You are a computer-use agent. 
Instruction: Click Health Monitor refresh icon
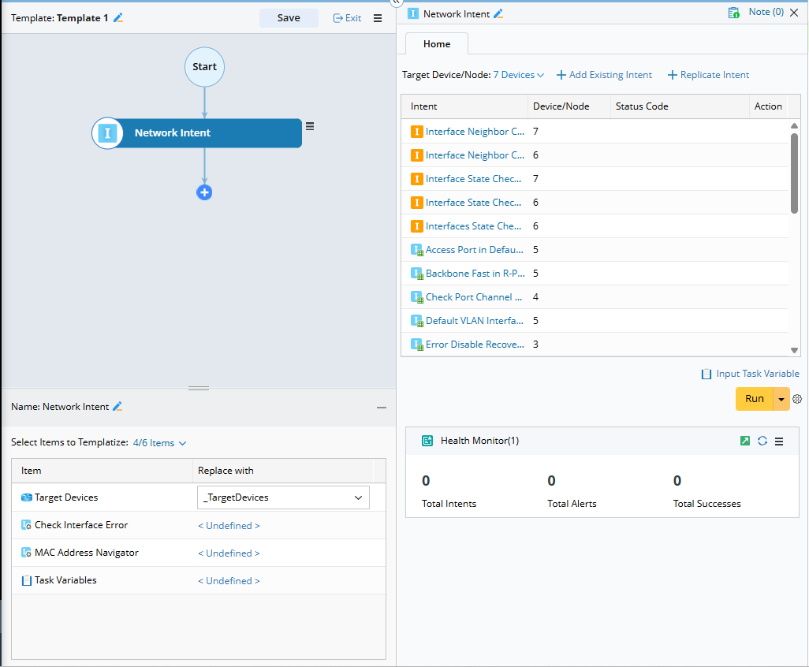[762, 441]
